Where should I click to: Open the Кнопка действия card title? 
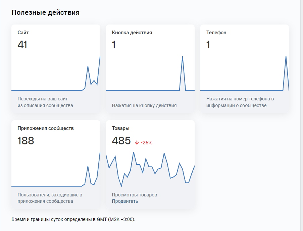132,33
